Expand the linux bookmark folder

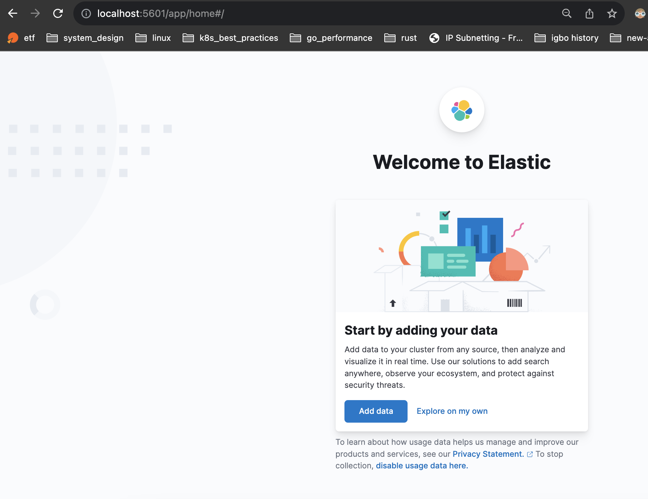(153, 38)
